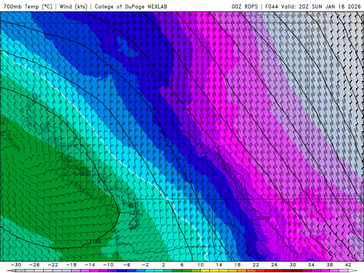
Task: Select the yellow swatch right of 10
Action: 205,271
